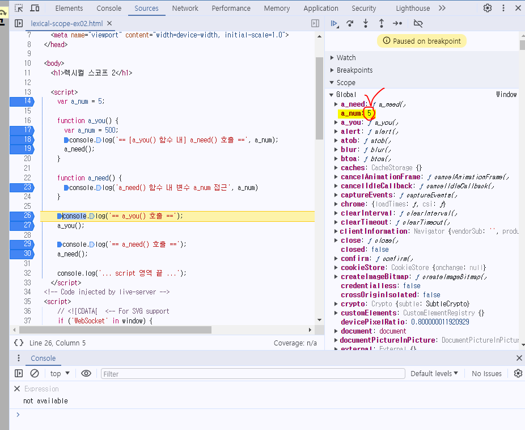The image size is (525, 430).
Task: Pretty print the source with braces icon
Action: tap(19, 343)
